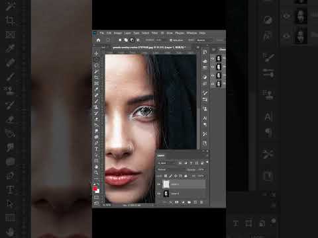Open the layer Fill value dropdown

pos(201,176)
